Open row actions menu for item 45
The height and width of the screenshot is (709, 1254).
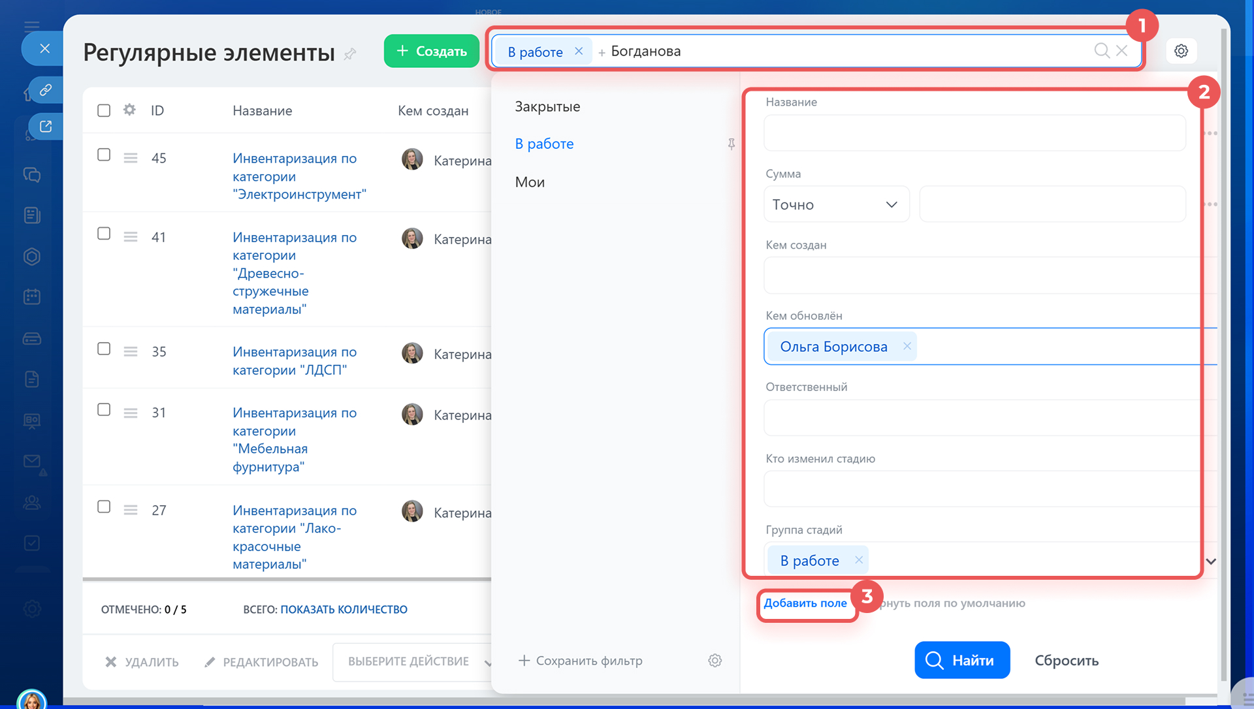pos(131,158)
